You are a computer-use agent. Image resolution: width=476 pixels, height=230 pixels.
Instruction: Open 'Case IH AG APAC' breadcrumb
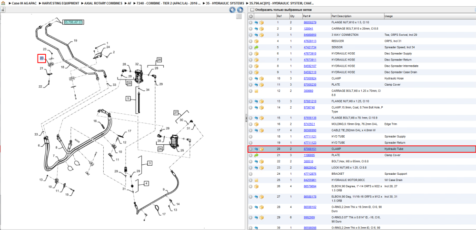(x=24, y=3)
